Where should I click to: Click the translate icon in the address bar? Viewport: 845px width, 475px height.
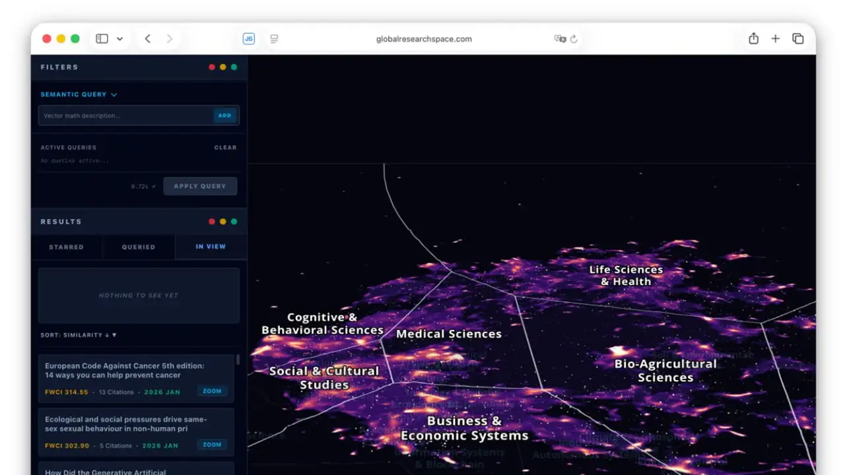(x=560, y=39)
